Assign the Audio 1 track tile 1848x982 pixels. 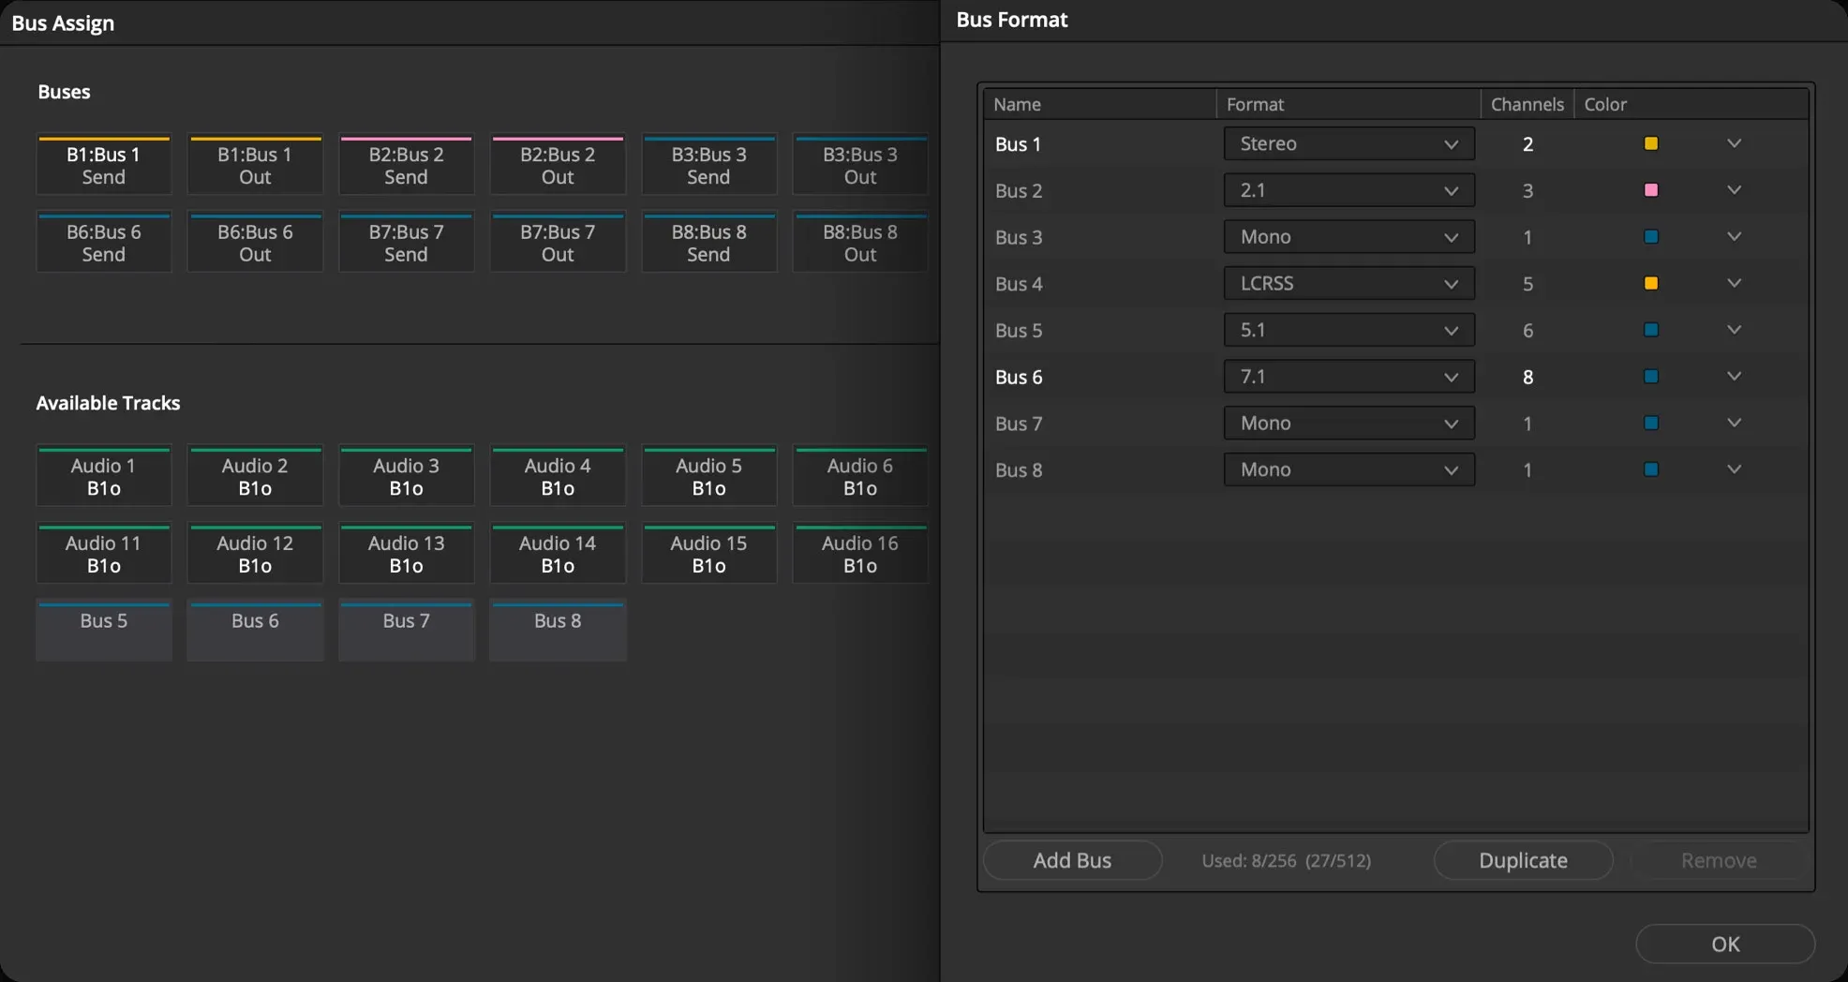coord(103,476)
